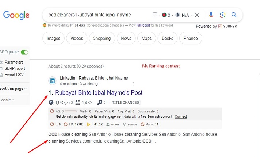
Task: Click the Parameters gear icon
Action: (x=1, y=62)
